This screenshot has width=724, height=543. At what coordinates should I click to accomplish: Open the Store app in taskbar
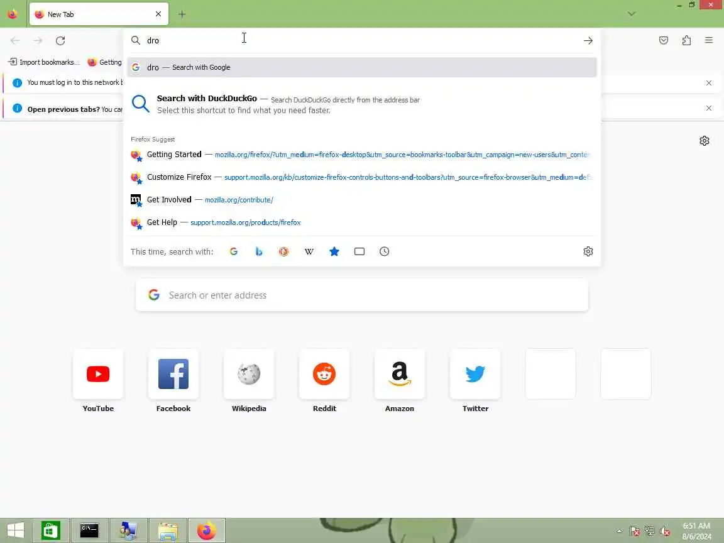[x=50, y=530]
